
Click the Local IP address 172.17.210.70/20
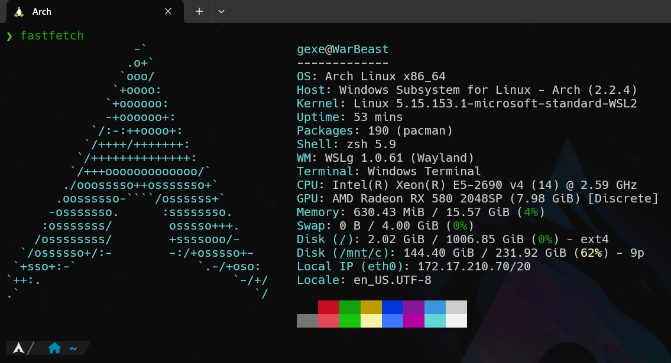[x=474, y=267]
